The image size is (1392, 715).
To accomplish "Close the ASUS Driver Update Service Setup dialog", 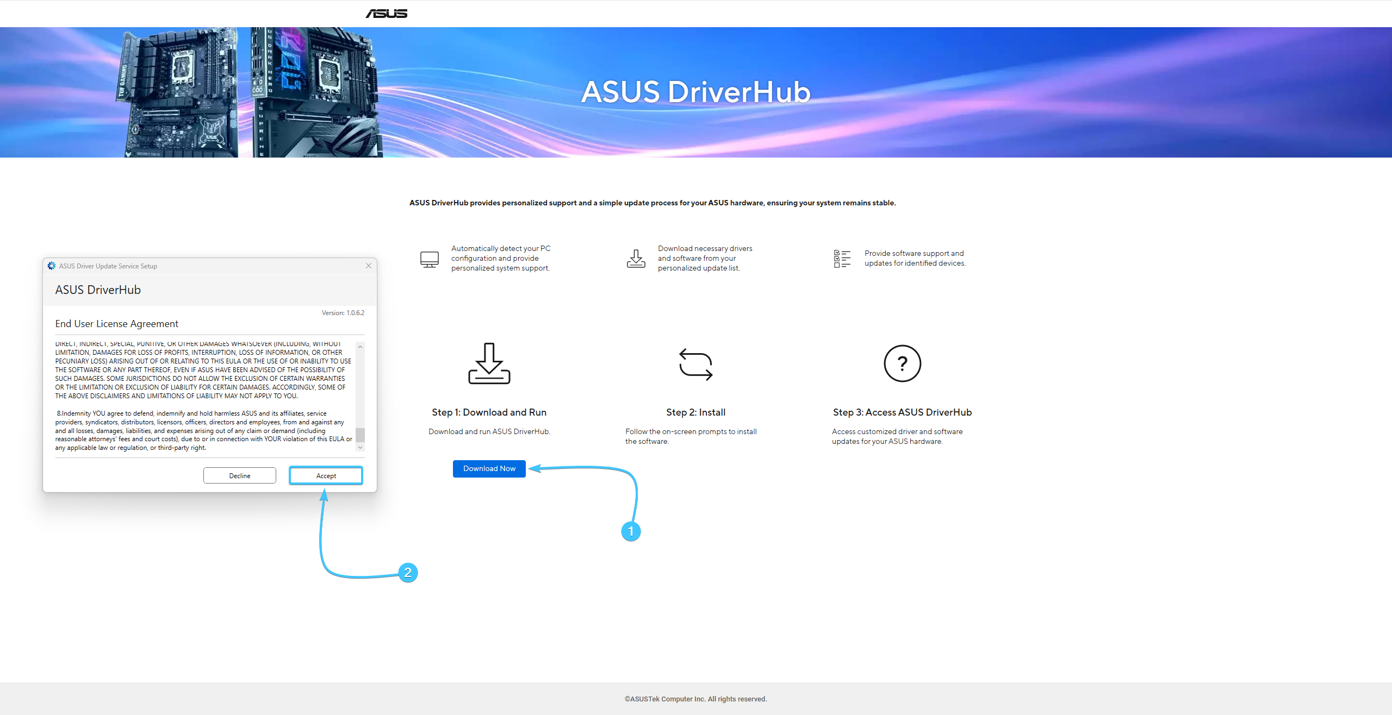I will [x=369, y=266].
